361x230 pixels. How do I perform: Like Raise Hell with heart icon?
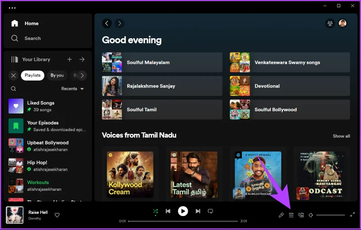57,215
